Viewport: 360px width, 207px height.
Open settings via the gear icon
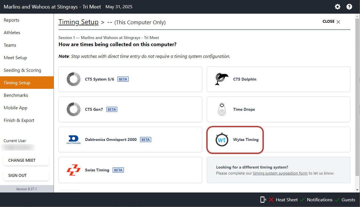[337, 7]
